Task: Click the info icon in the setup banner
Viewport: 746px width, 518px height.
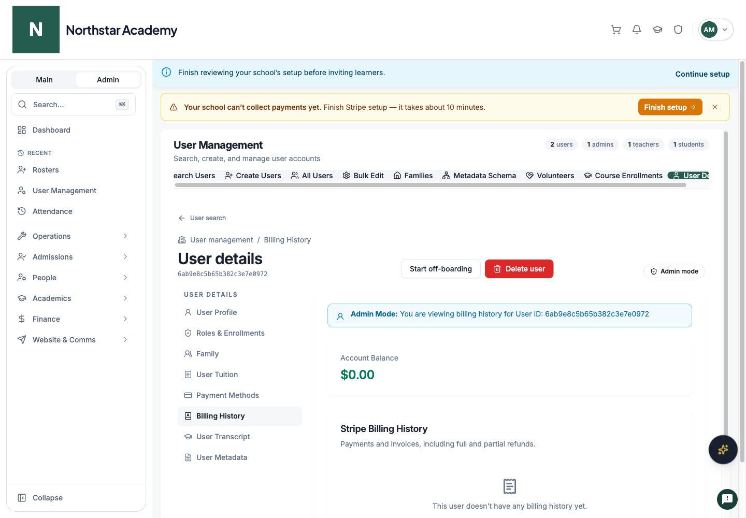Action: pos(166,72)
